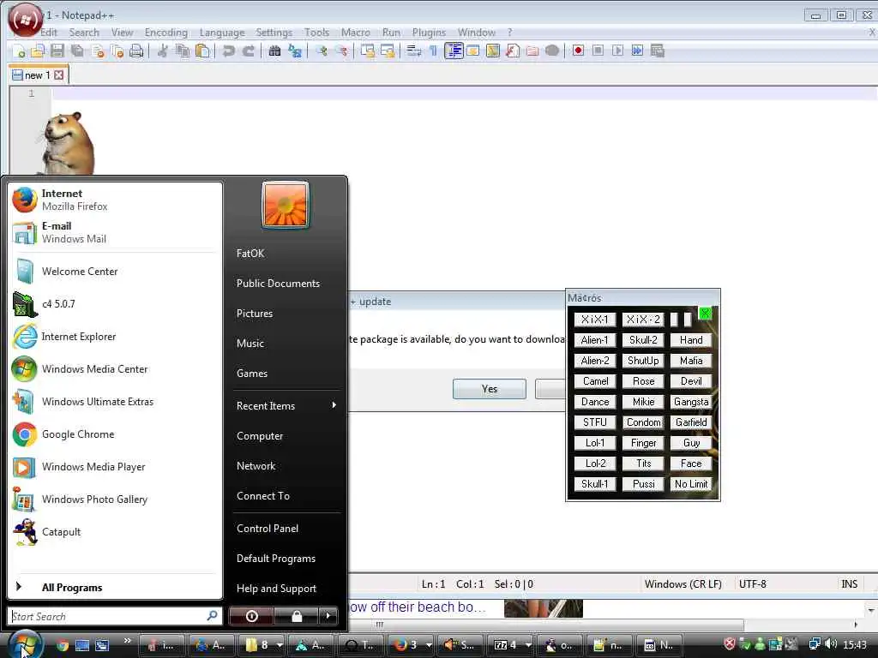Image resolution: width=878 pixels, height=658 pixels.
Task: Click the Save All toolbar icon
Action: pos(77,51)
